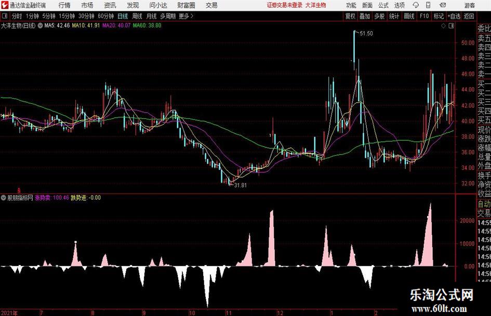
Task: Click the mobile phone icon in title bar
Action: [x=428, y=5]
